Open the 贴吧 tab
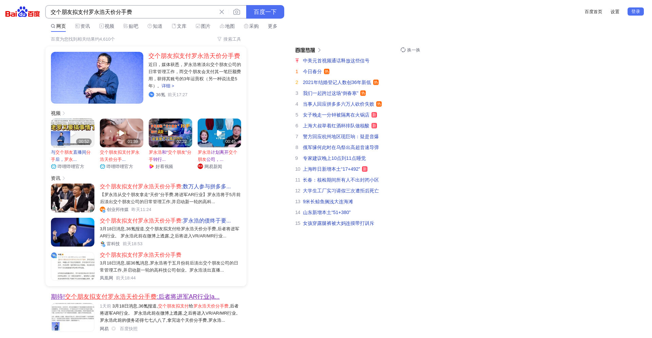The width and height of the screenshot is (652, 338). point(131,26)
